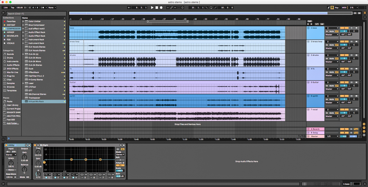Open the Sounds category in browser
Screen dimensions: 368x187
10,54
